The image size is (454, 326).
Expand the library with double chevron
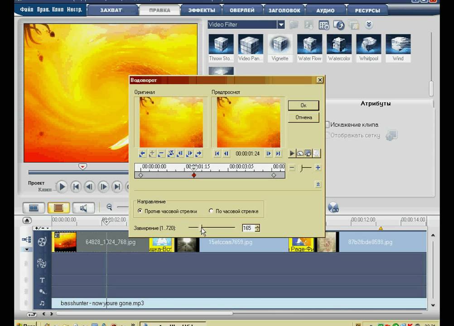(368, 24)
